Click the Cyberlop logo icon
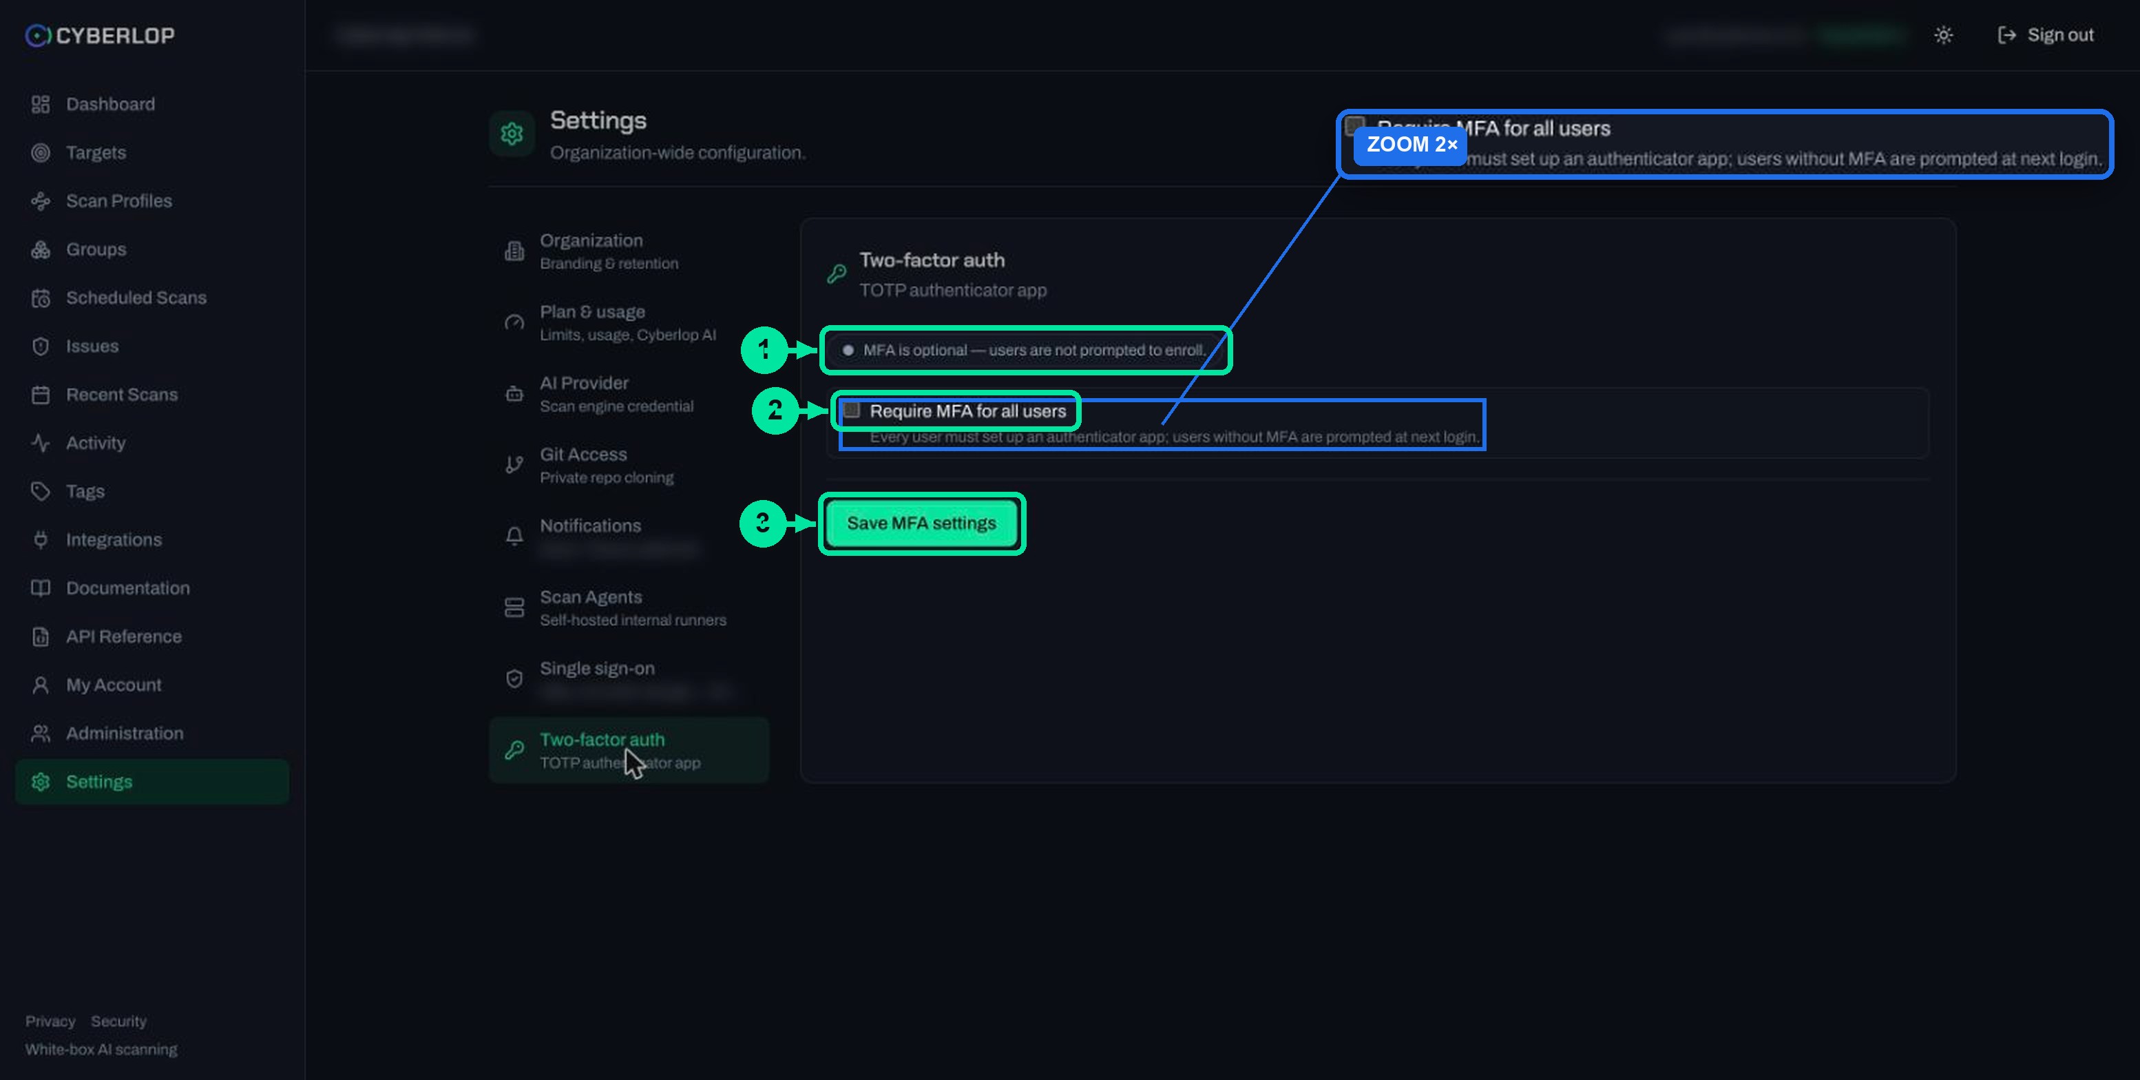The height and width of the screenshot is (1080, 2140). [37, 36]
